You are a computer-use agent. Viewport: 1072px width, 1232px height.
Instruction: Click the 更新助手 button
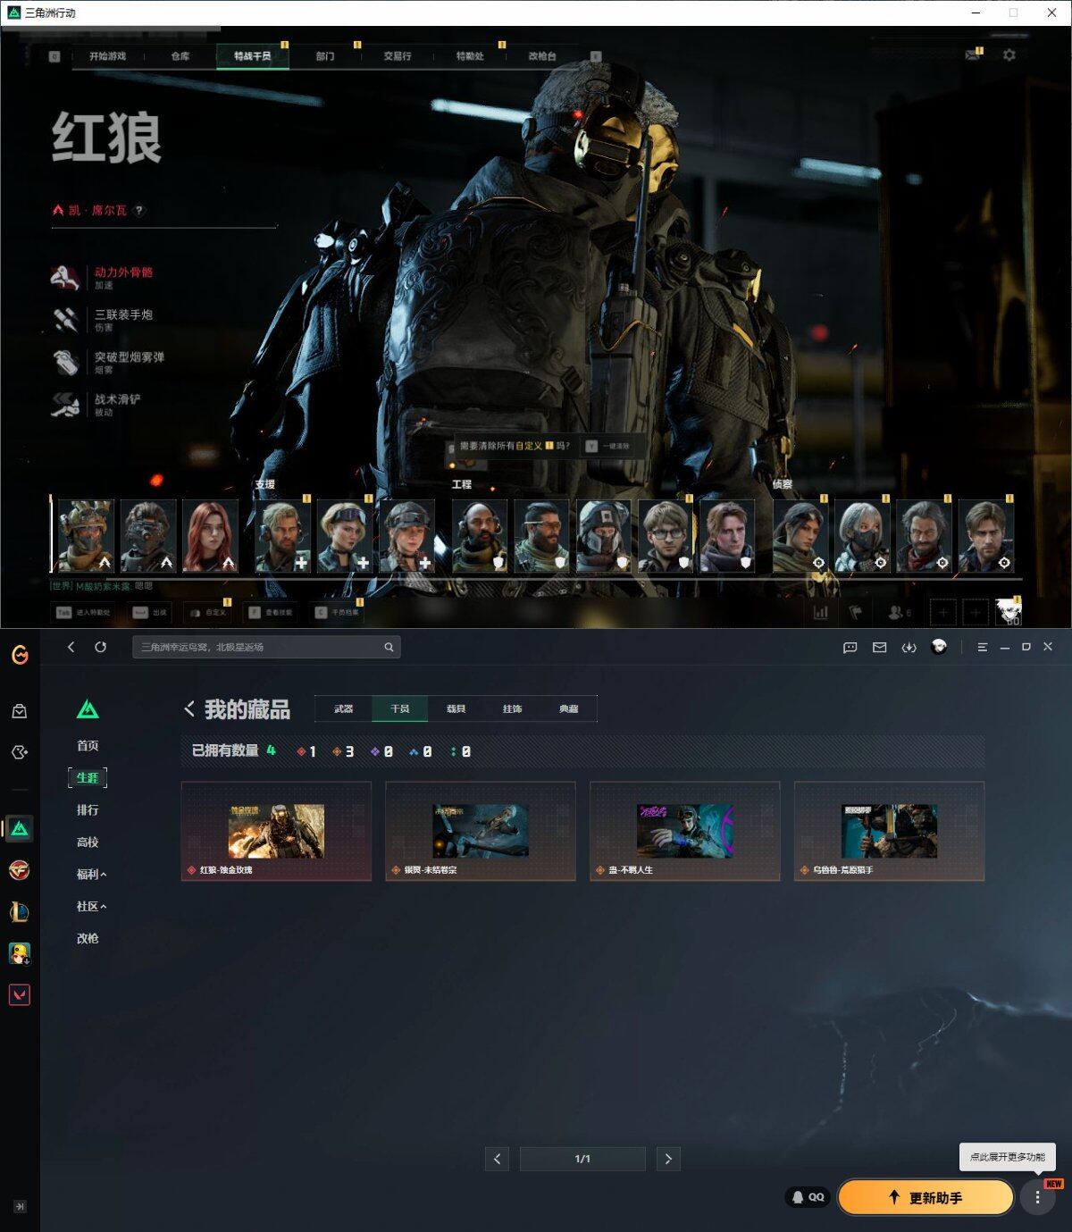point(925,1198)
